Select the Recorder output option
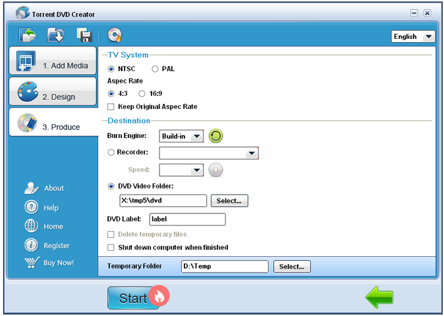444x316 pixels. (x=111, y=152)
